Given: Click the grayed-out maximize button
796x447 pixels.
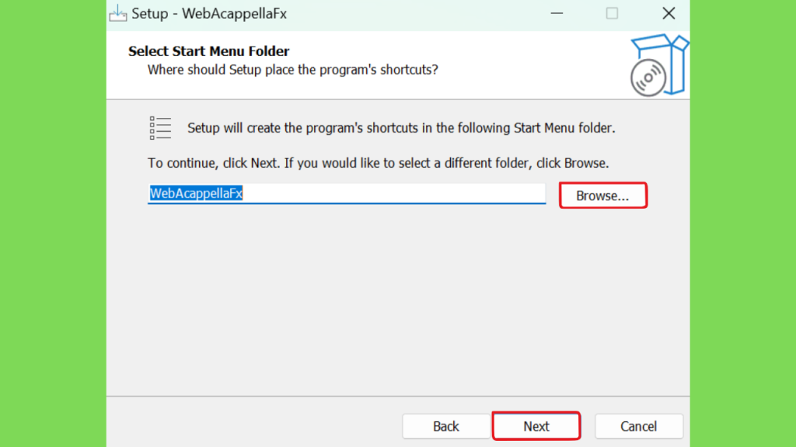Looking at the screenshot, I should 613,13.
